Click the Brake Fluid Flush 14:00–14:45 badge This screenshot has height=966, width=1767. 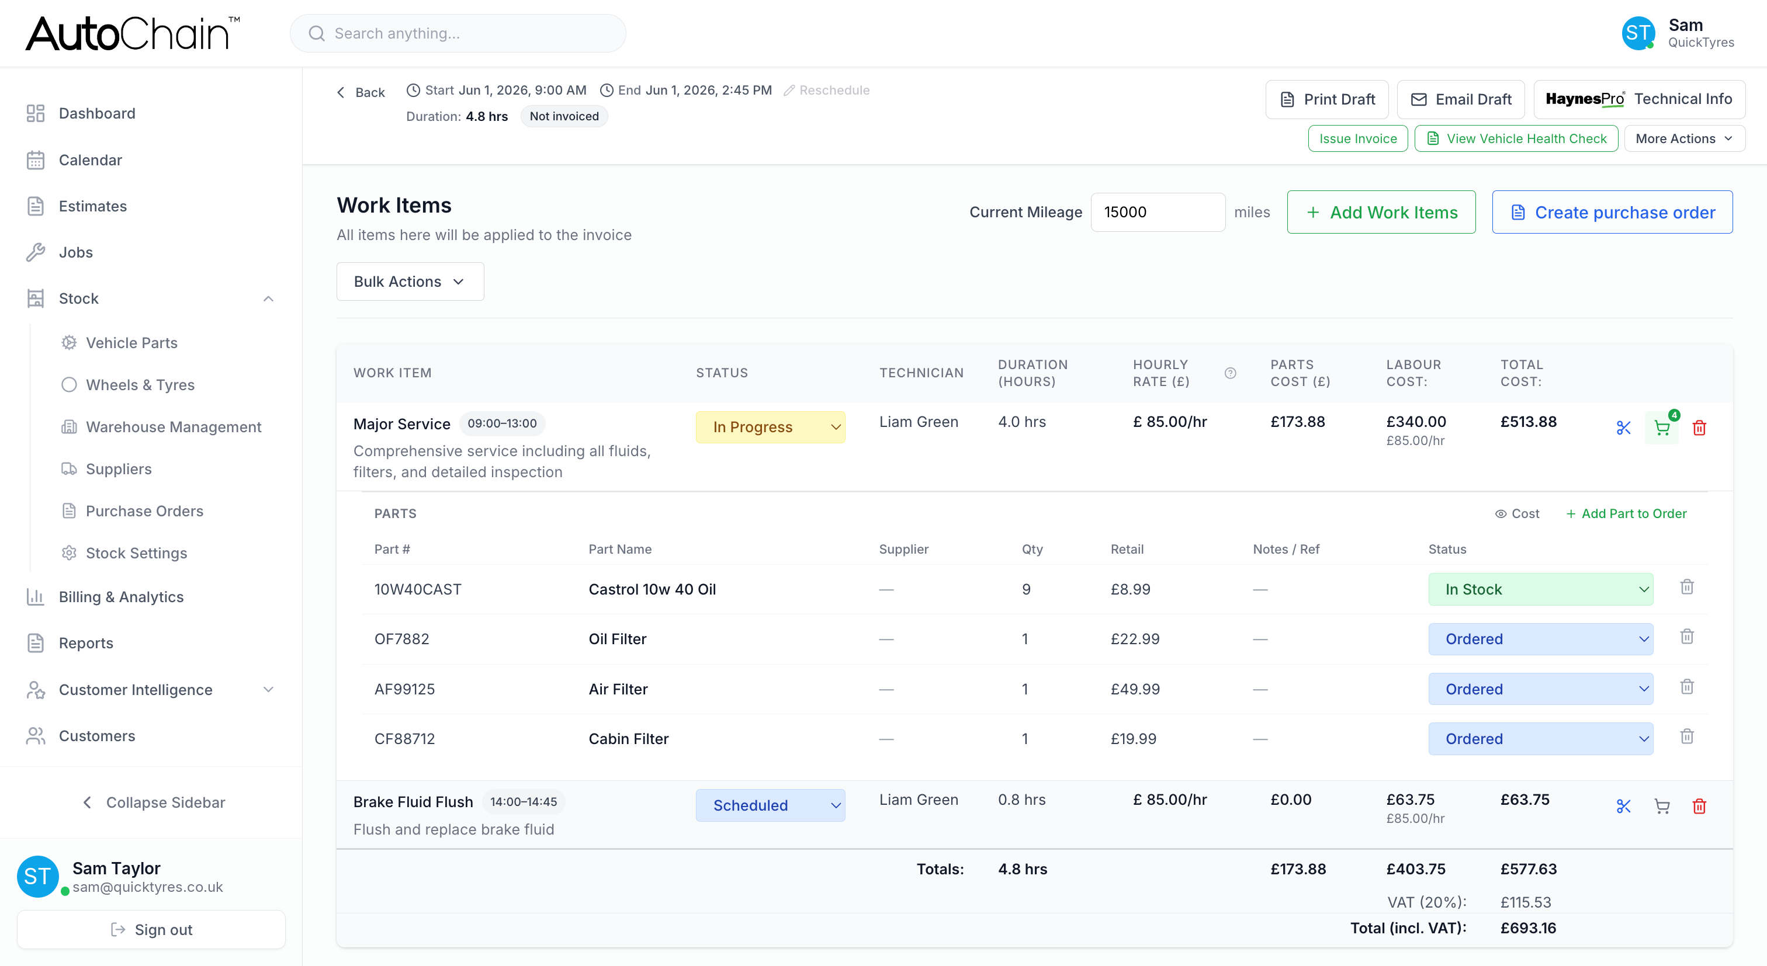click(523, 802)
